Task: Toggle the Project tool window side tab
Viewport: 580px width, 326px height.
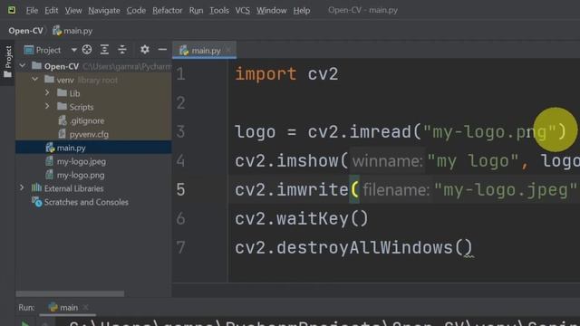Action: click(x=7, y=62)
